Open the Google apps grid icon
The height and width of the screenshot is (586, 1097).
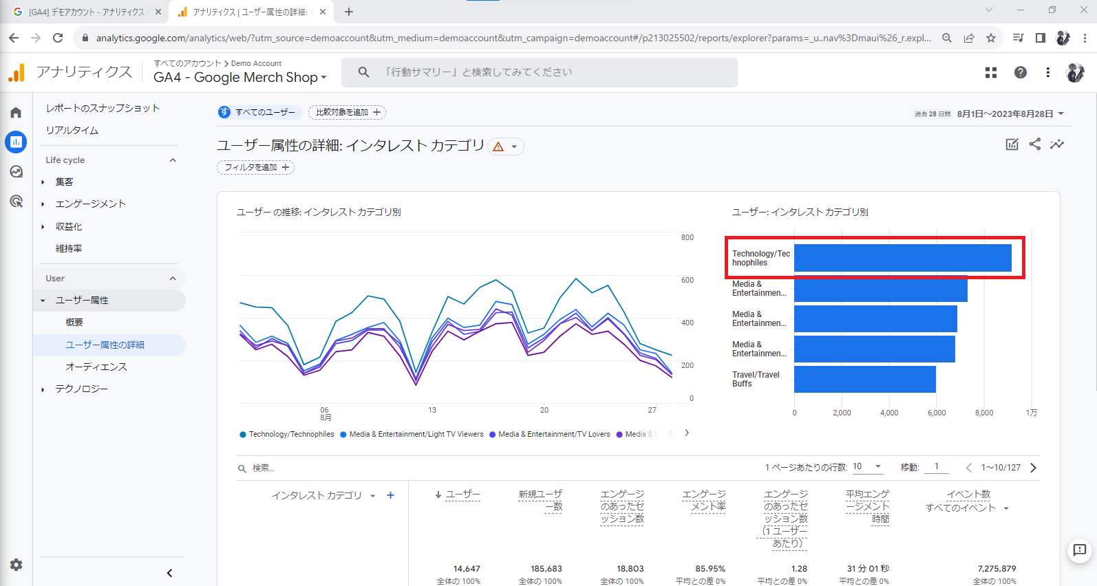point(991,72)
